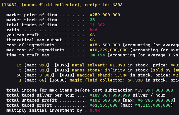Click 'magic fluid collector: 54,338' ingredient text

tap(106, 80)
